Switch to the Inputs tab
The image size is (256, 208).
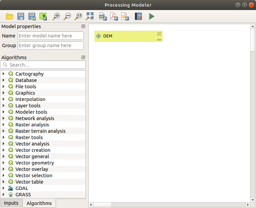coord(11,203)
